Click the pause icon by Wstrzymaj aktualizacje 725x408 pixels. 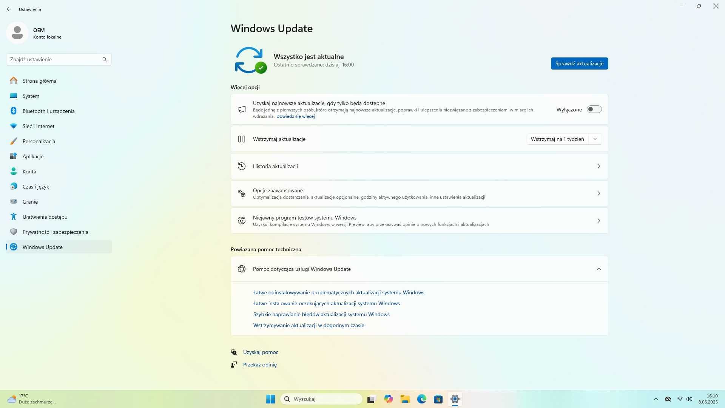pyautogui.click(x=242, y=139)
